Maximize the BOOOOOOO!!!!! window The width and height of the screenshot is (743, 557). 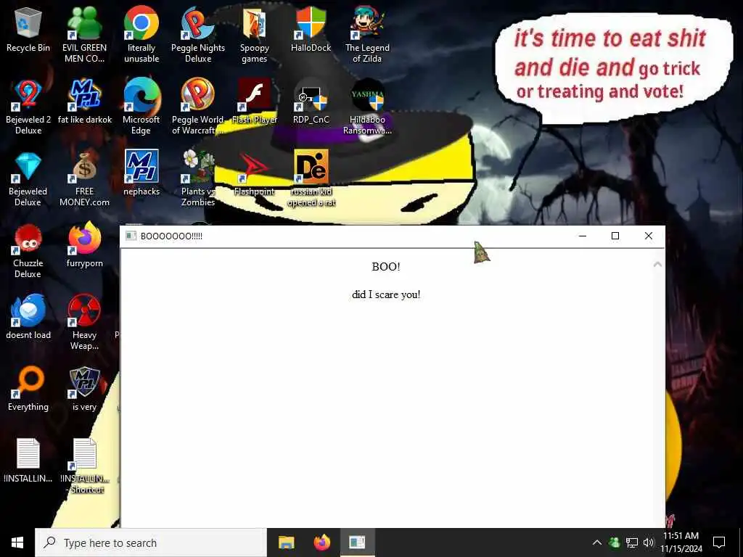[x=615, y=236]
